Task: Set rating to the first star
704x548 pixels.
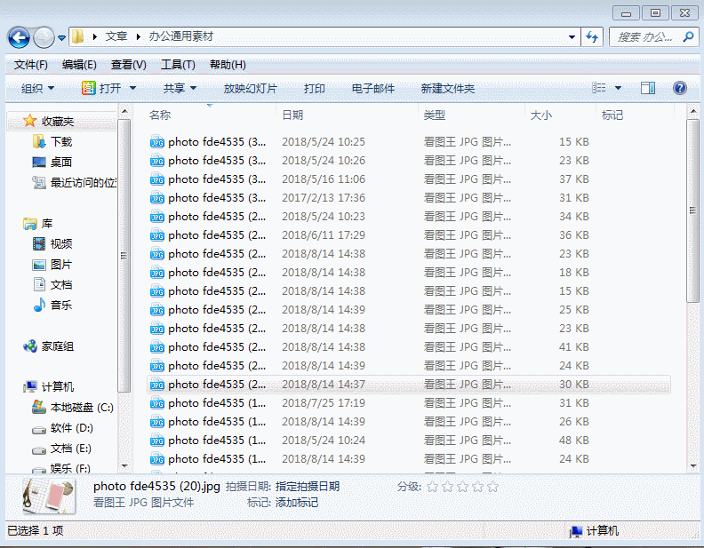Action: click(432, 487)
